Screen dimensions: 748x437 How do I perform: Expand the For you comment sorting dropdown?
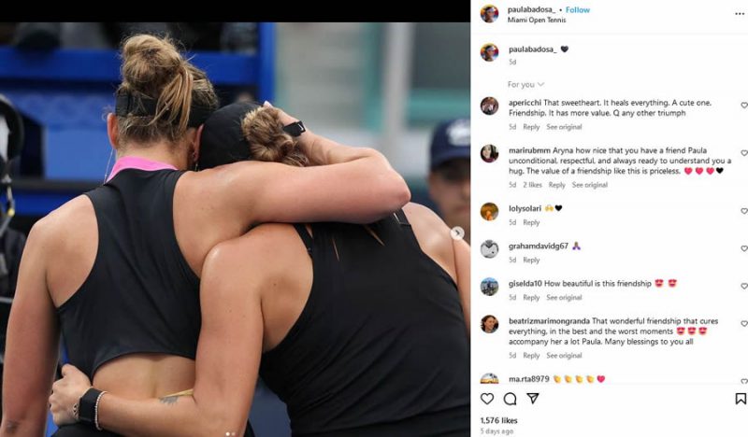coord(525,84)
